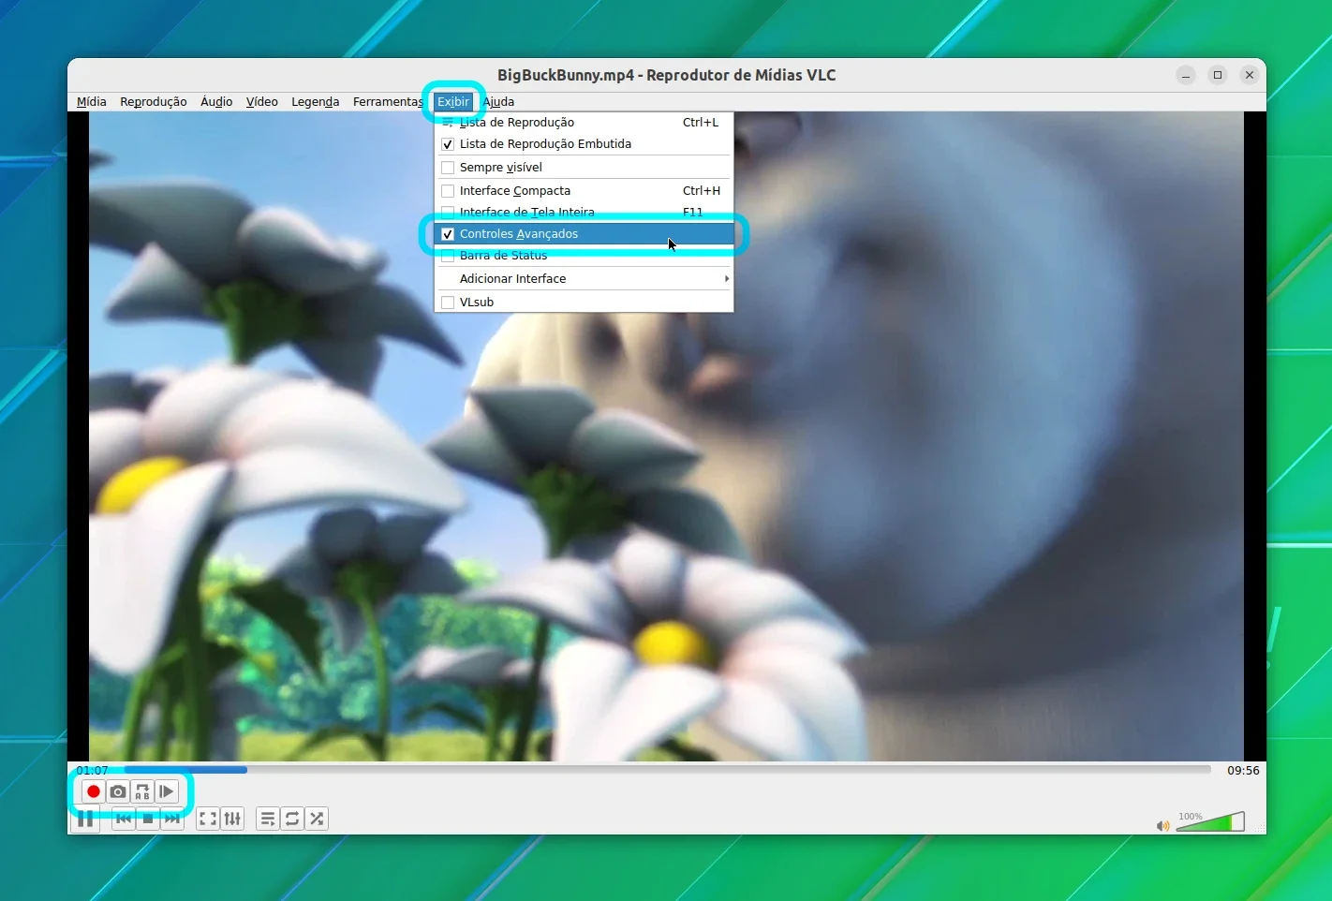1332x901 pixels.
Task: Stop the video playback
Action: point(148,819)
